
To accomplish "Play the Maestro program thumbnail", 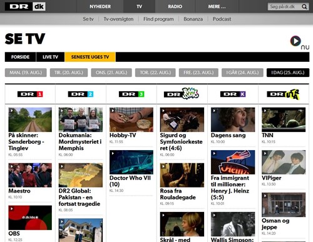I will 30,175.
